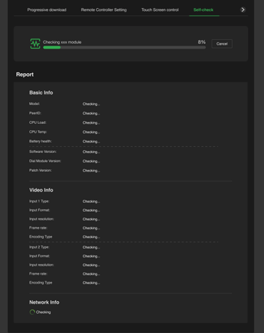Click the Checking value for Model

tap(91, 104)
